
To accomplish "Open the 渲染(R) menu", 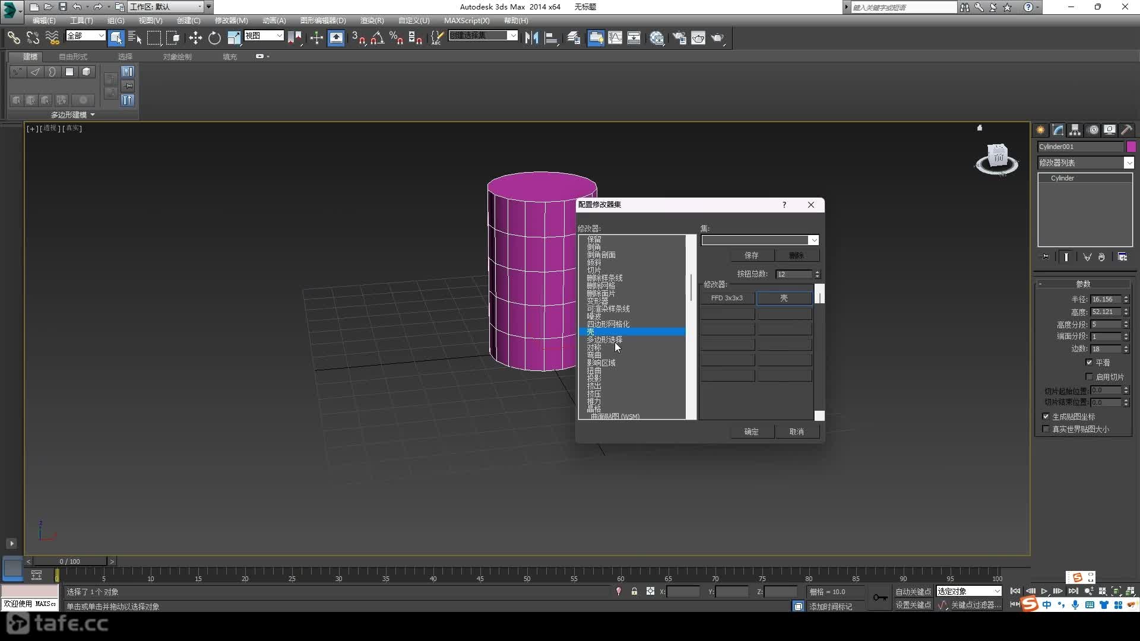I will point(372,20).
